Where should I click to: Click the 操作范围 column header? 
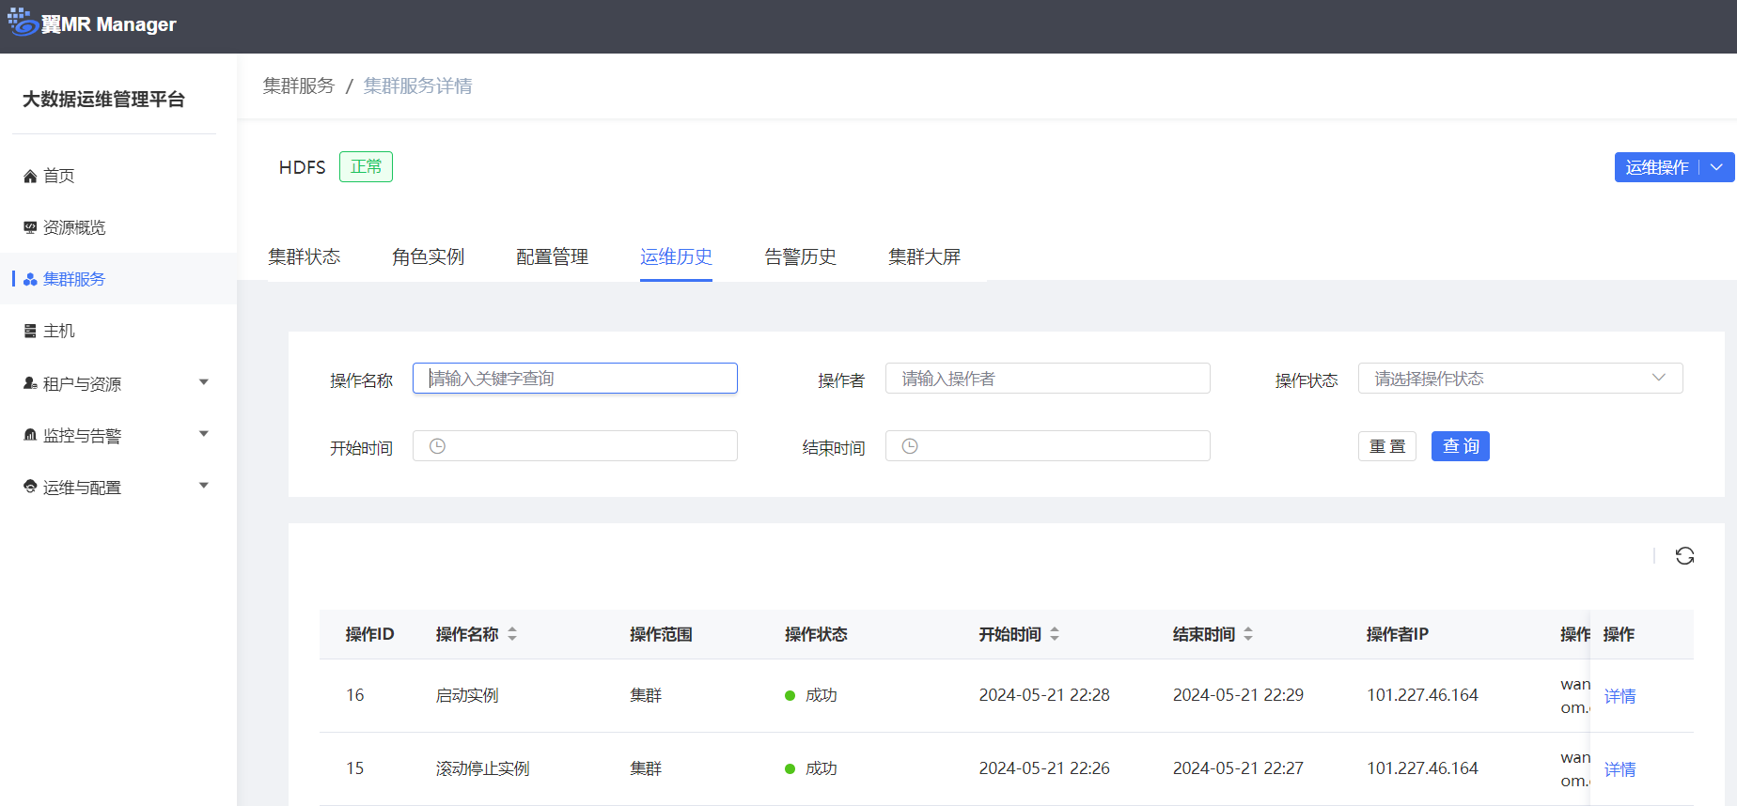click(x=661, y=634)
